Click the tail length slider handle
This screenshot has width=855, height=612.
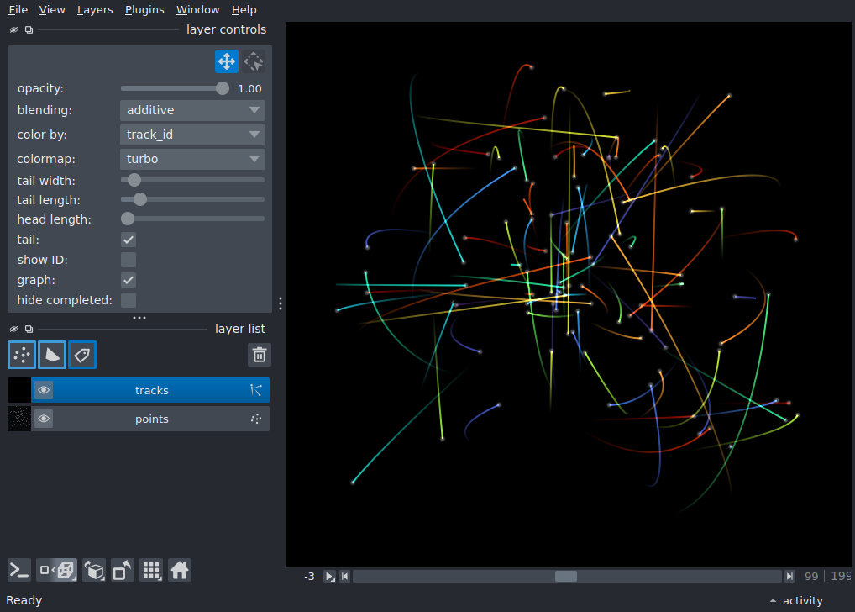[140, 199]
